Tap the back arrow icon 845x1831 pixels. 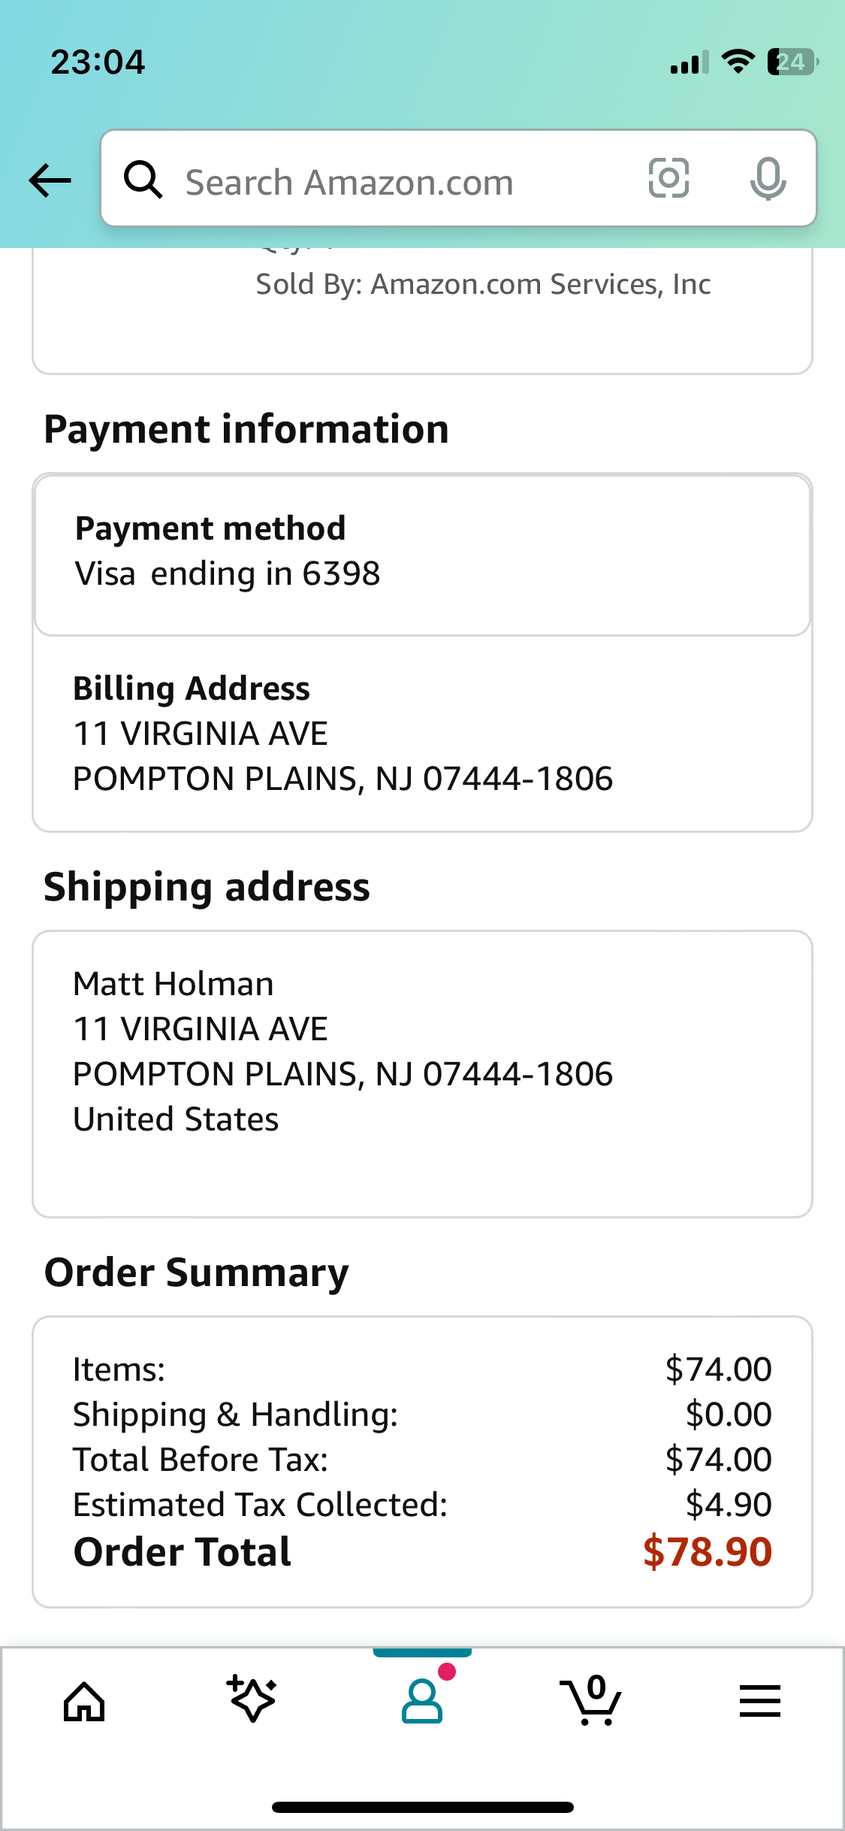(50, 180)
